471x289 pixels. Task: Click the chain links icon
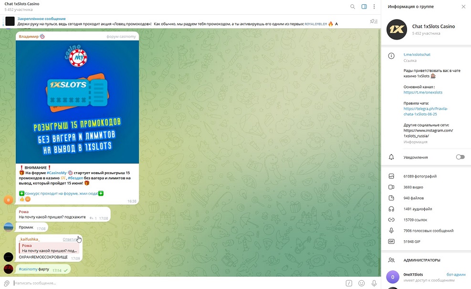(391, 220)
